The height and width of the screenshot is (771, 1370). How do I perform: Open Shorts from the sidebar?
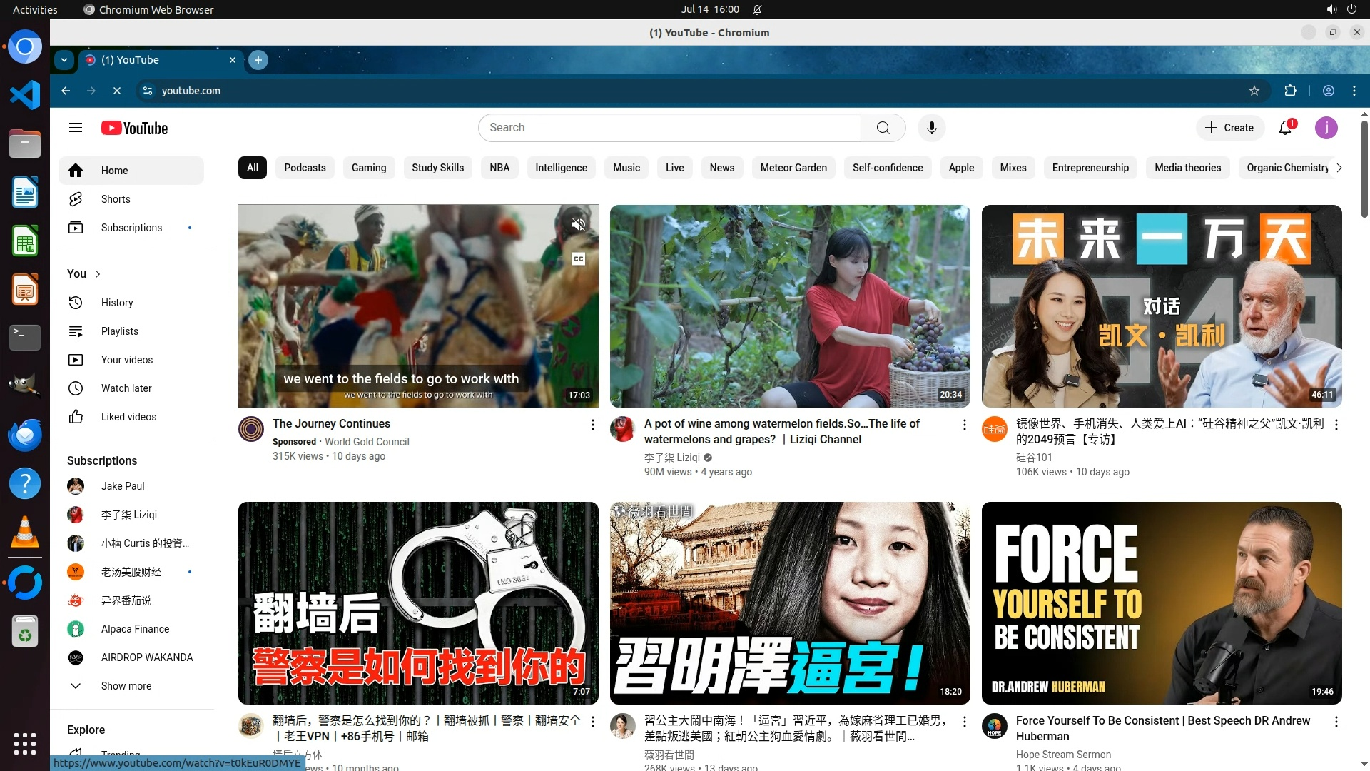point(116,199)
